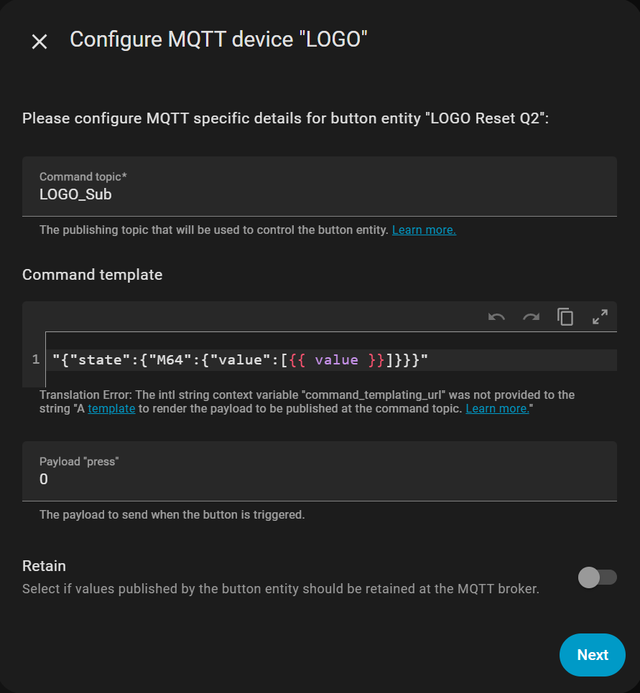Screen dimensions: 640x693
Task: Click the payload helper text below field
Action: tap(172, 515)
